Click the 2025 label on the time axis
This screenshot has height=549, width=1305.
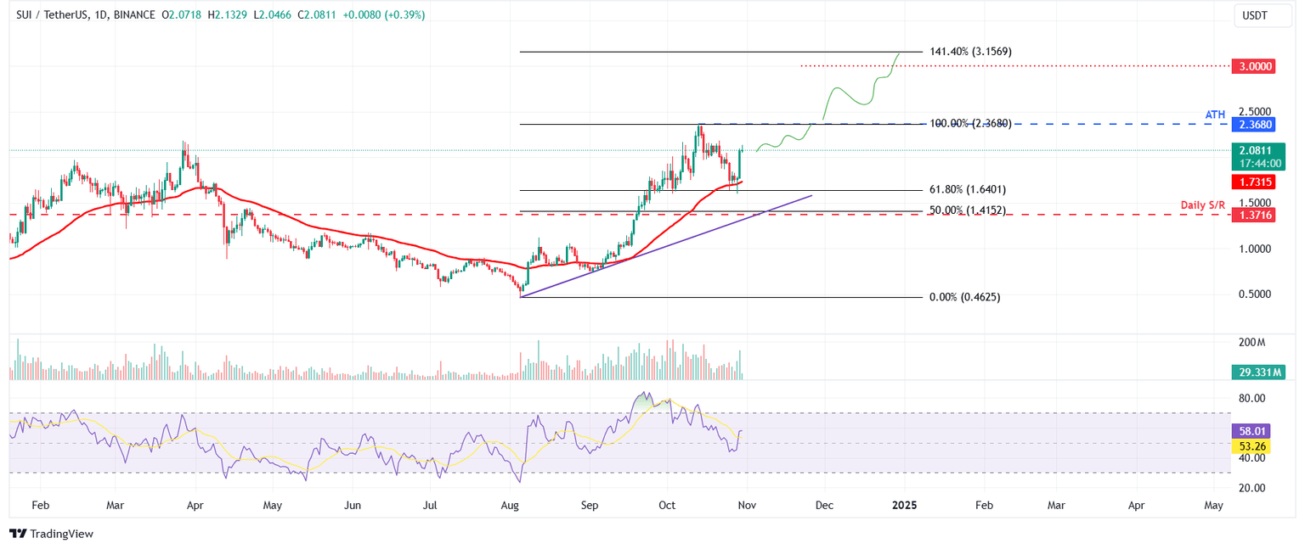[x=904, y=505]
